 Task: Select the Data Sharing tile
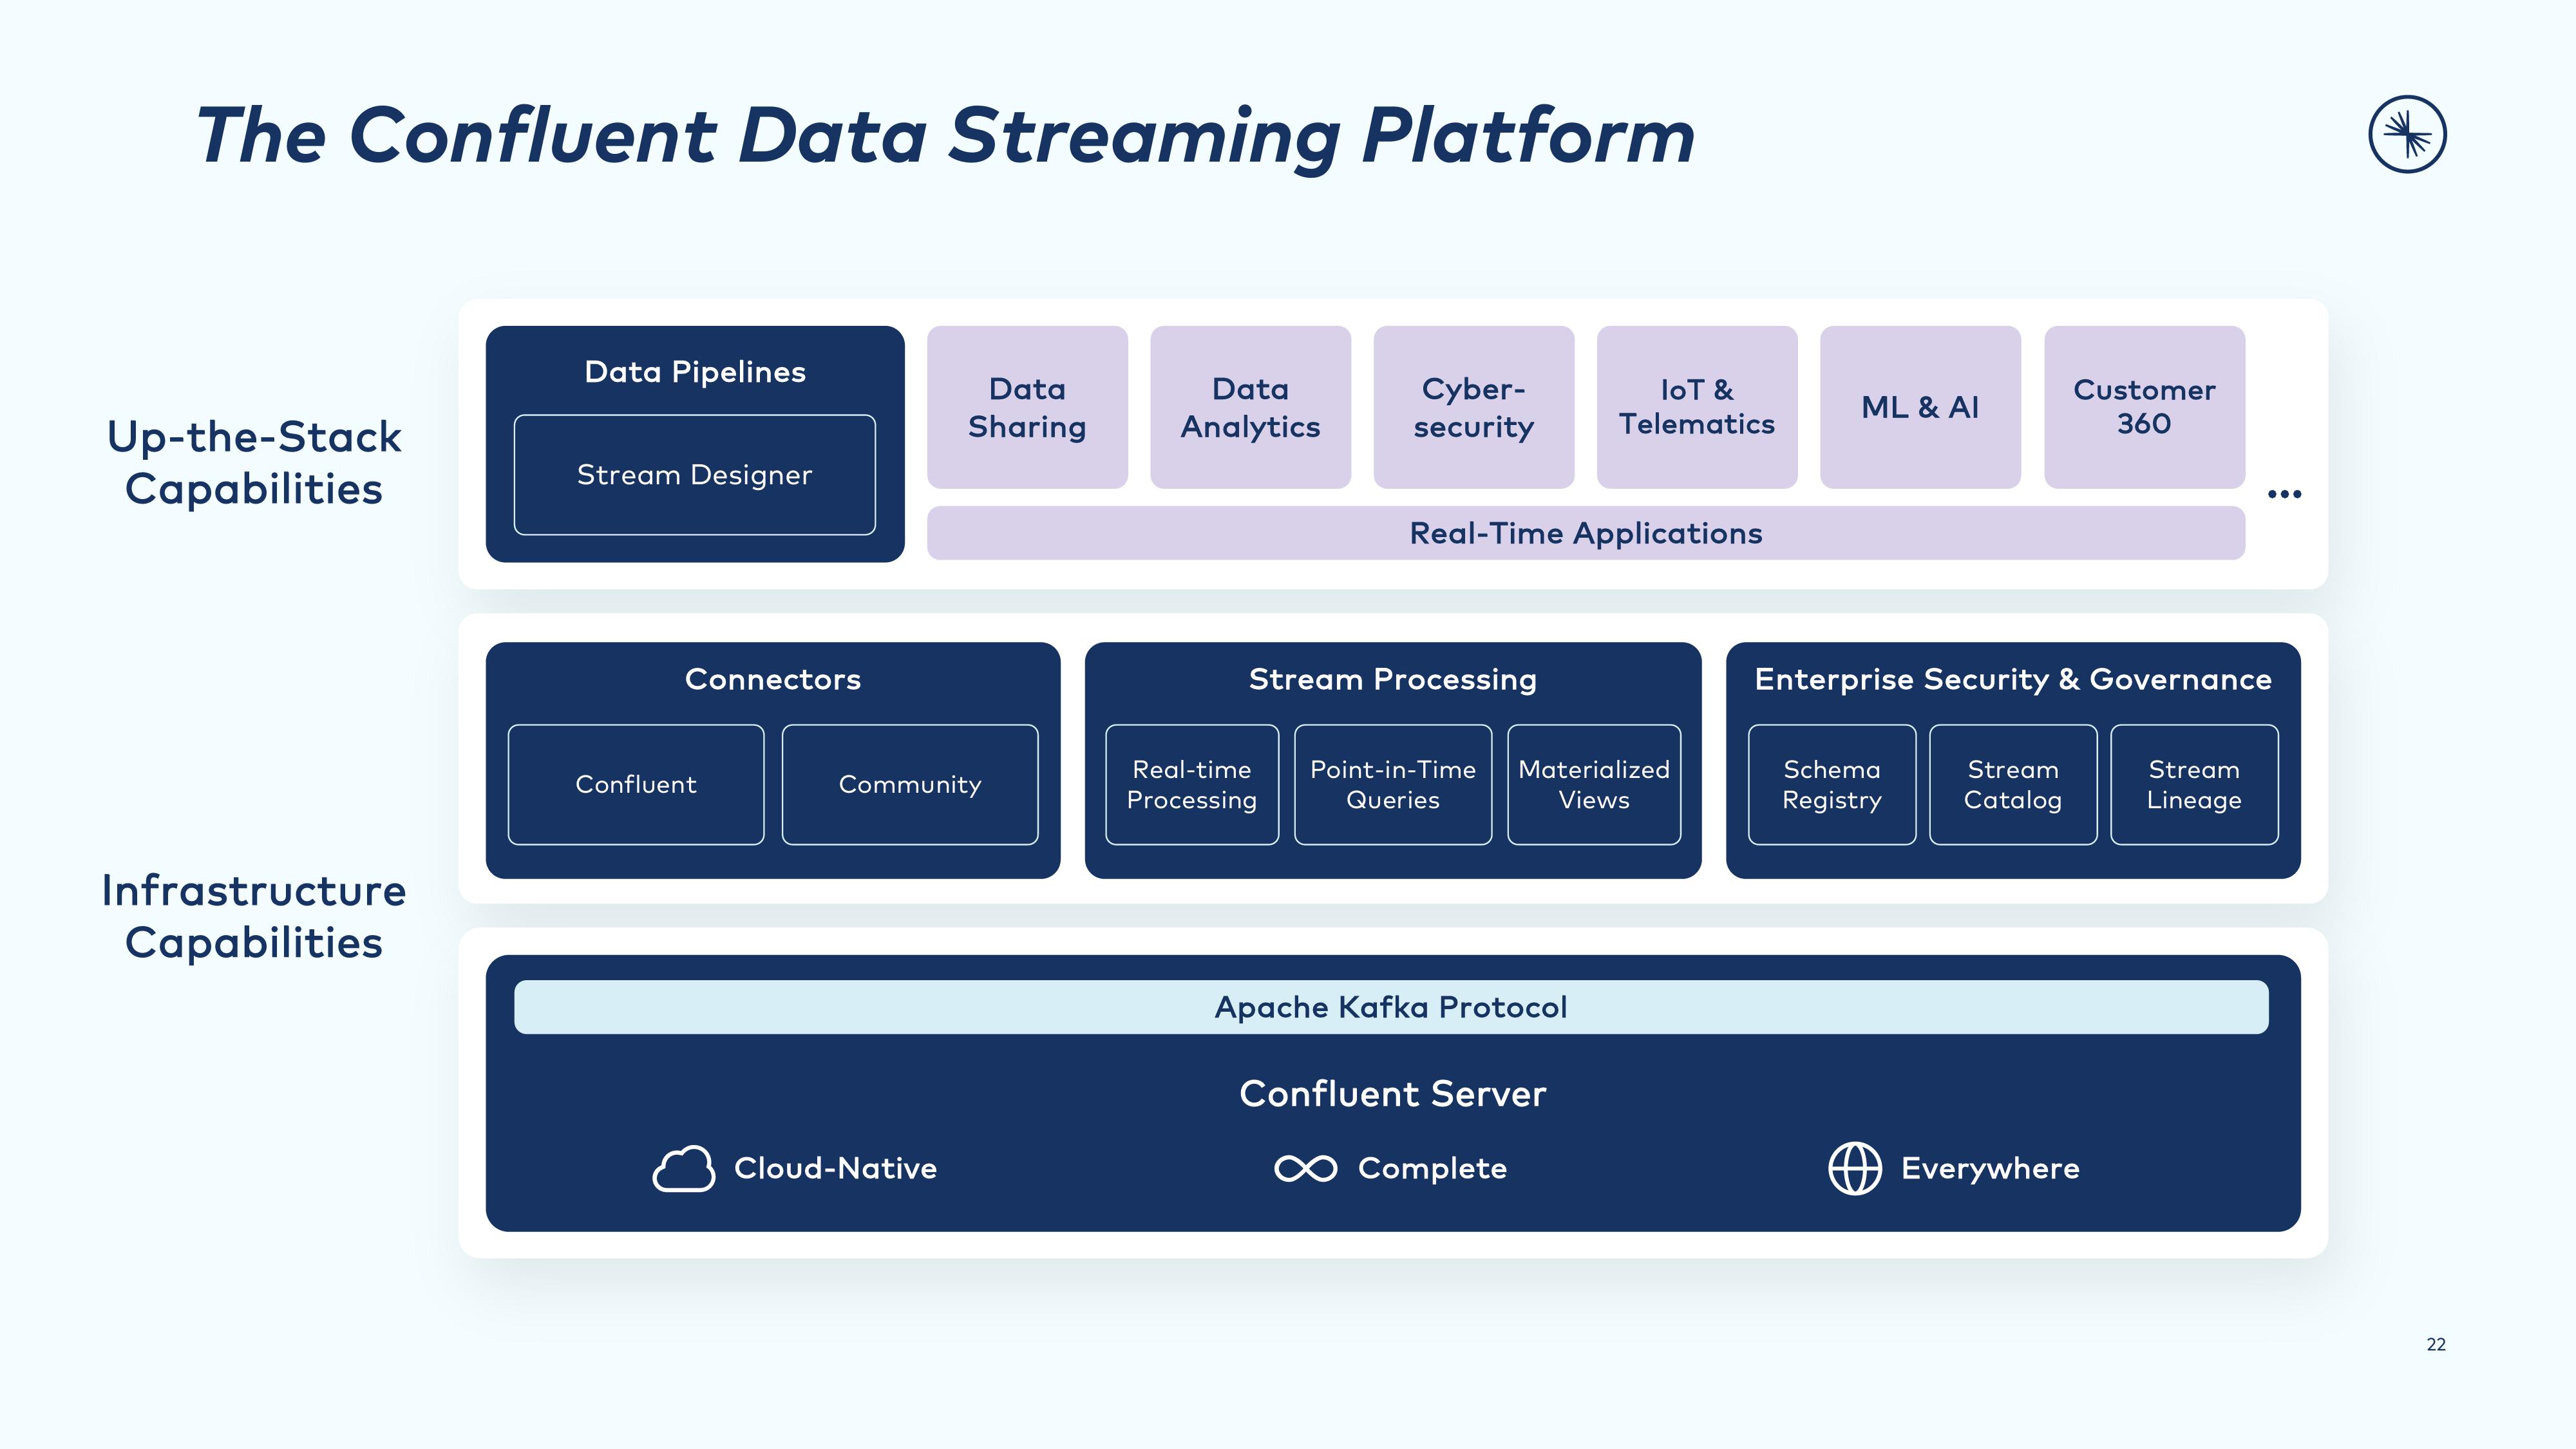click(x=1027, y=407)
